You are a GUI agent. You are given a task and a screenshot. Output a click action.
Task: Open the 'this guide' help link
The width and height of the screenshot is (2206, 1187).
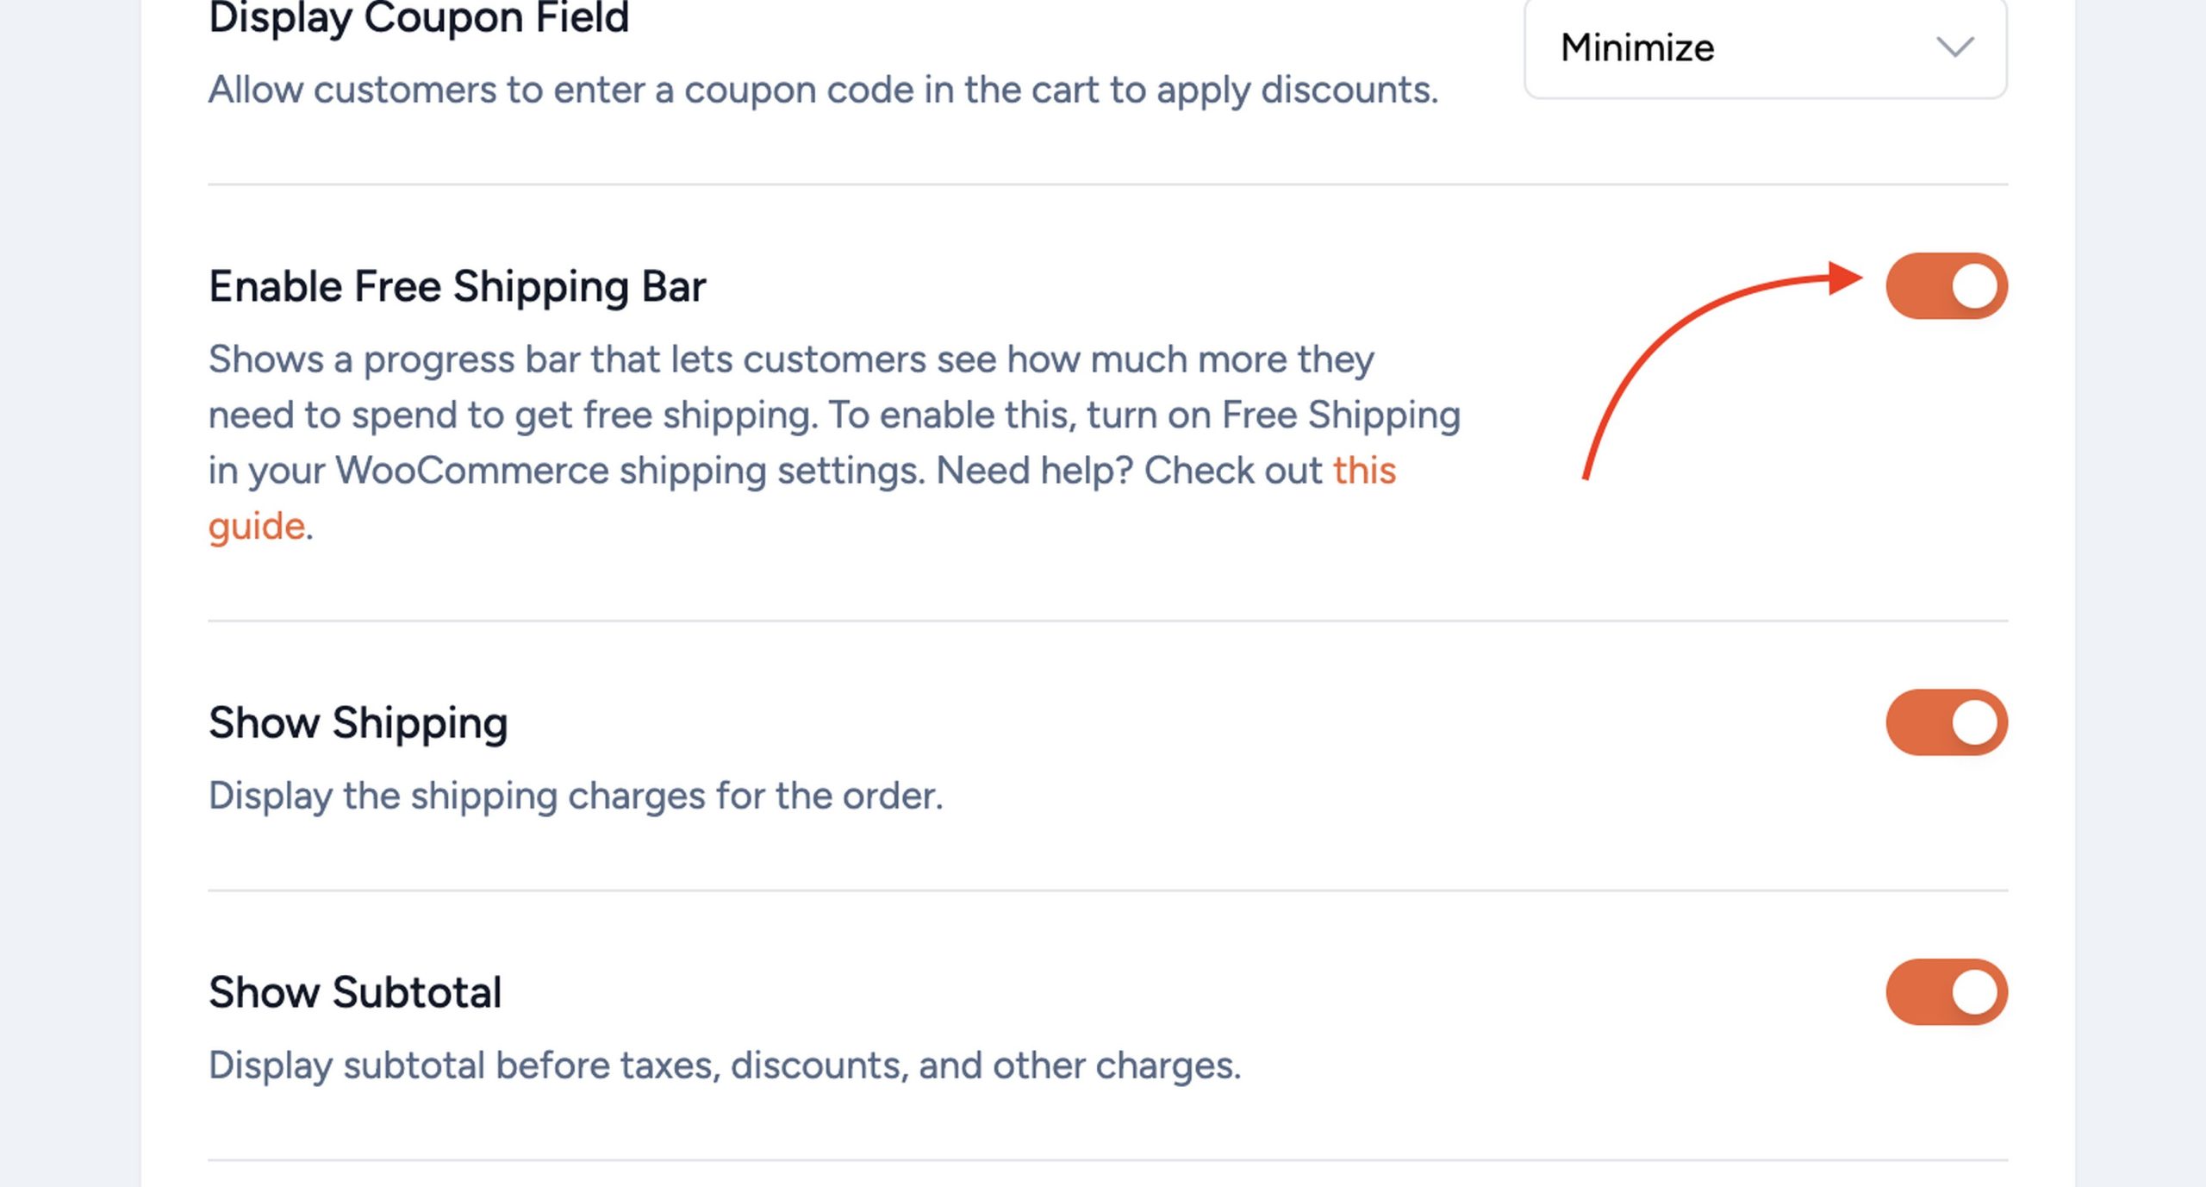tap(1364, 471)
